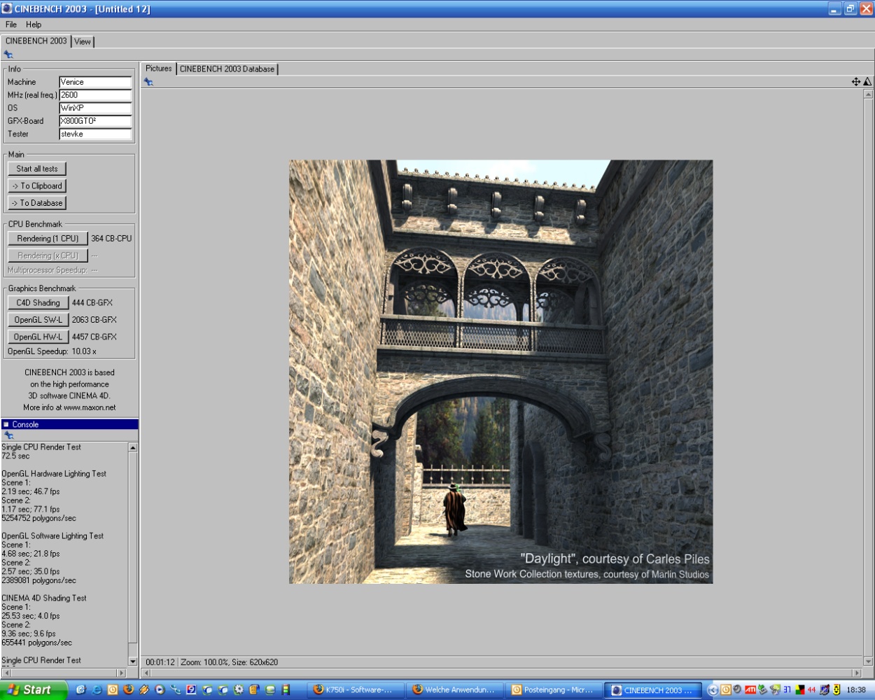Click the pin icon under the Console title

click(x=9, y=435)
